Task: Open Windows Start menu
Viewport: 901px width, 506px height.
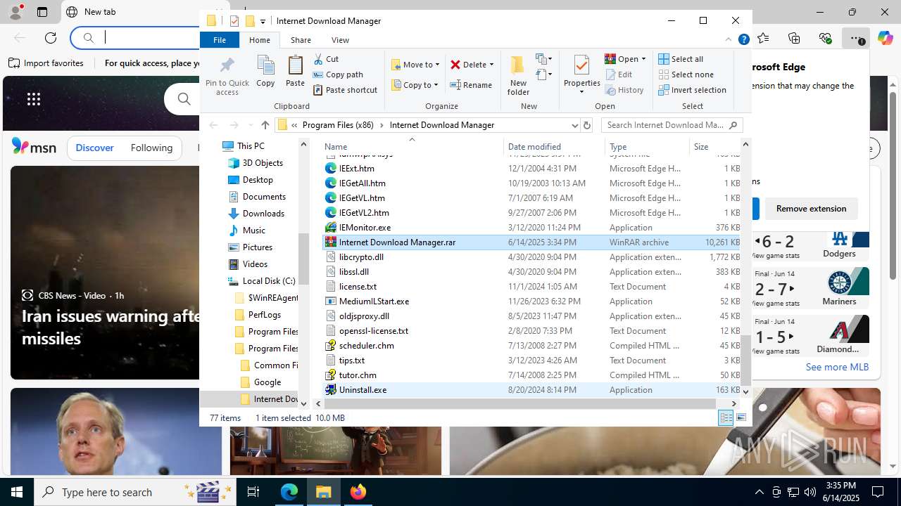Action: tap(17, 492)
